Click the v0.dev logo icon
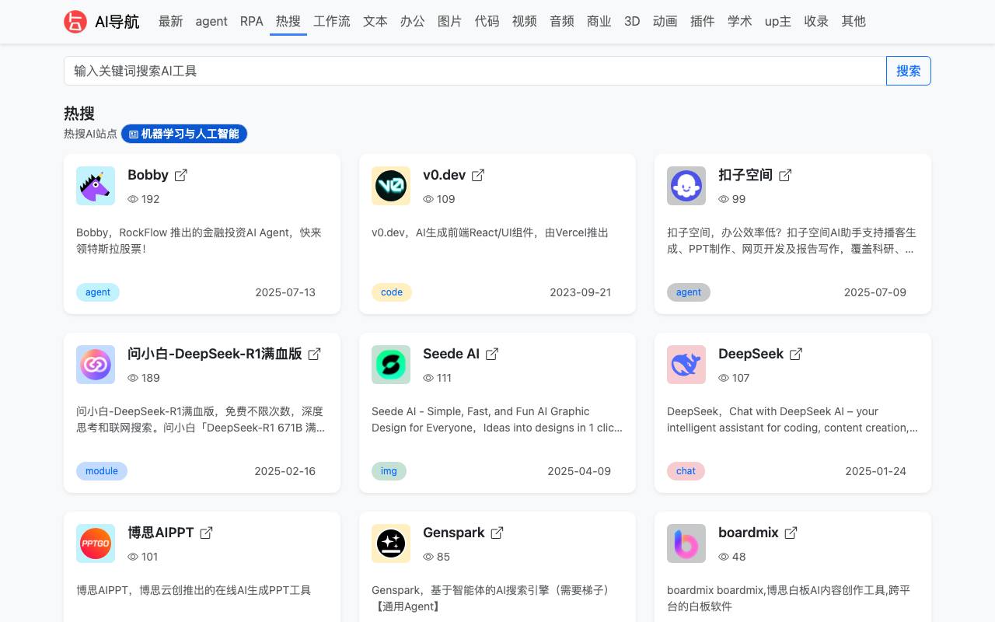995x622 pixels. (391, 186)
